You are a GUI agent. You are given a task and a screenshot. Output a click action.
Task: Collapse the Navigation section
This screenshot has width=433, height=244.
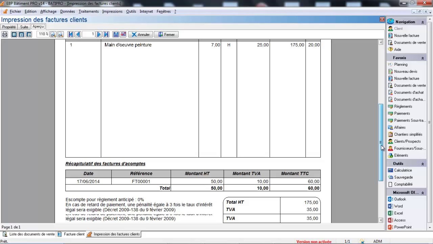423,22
